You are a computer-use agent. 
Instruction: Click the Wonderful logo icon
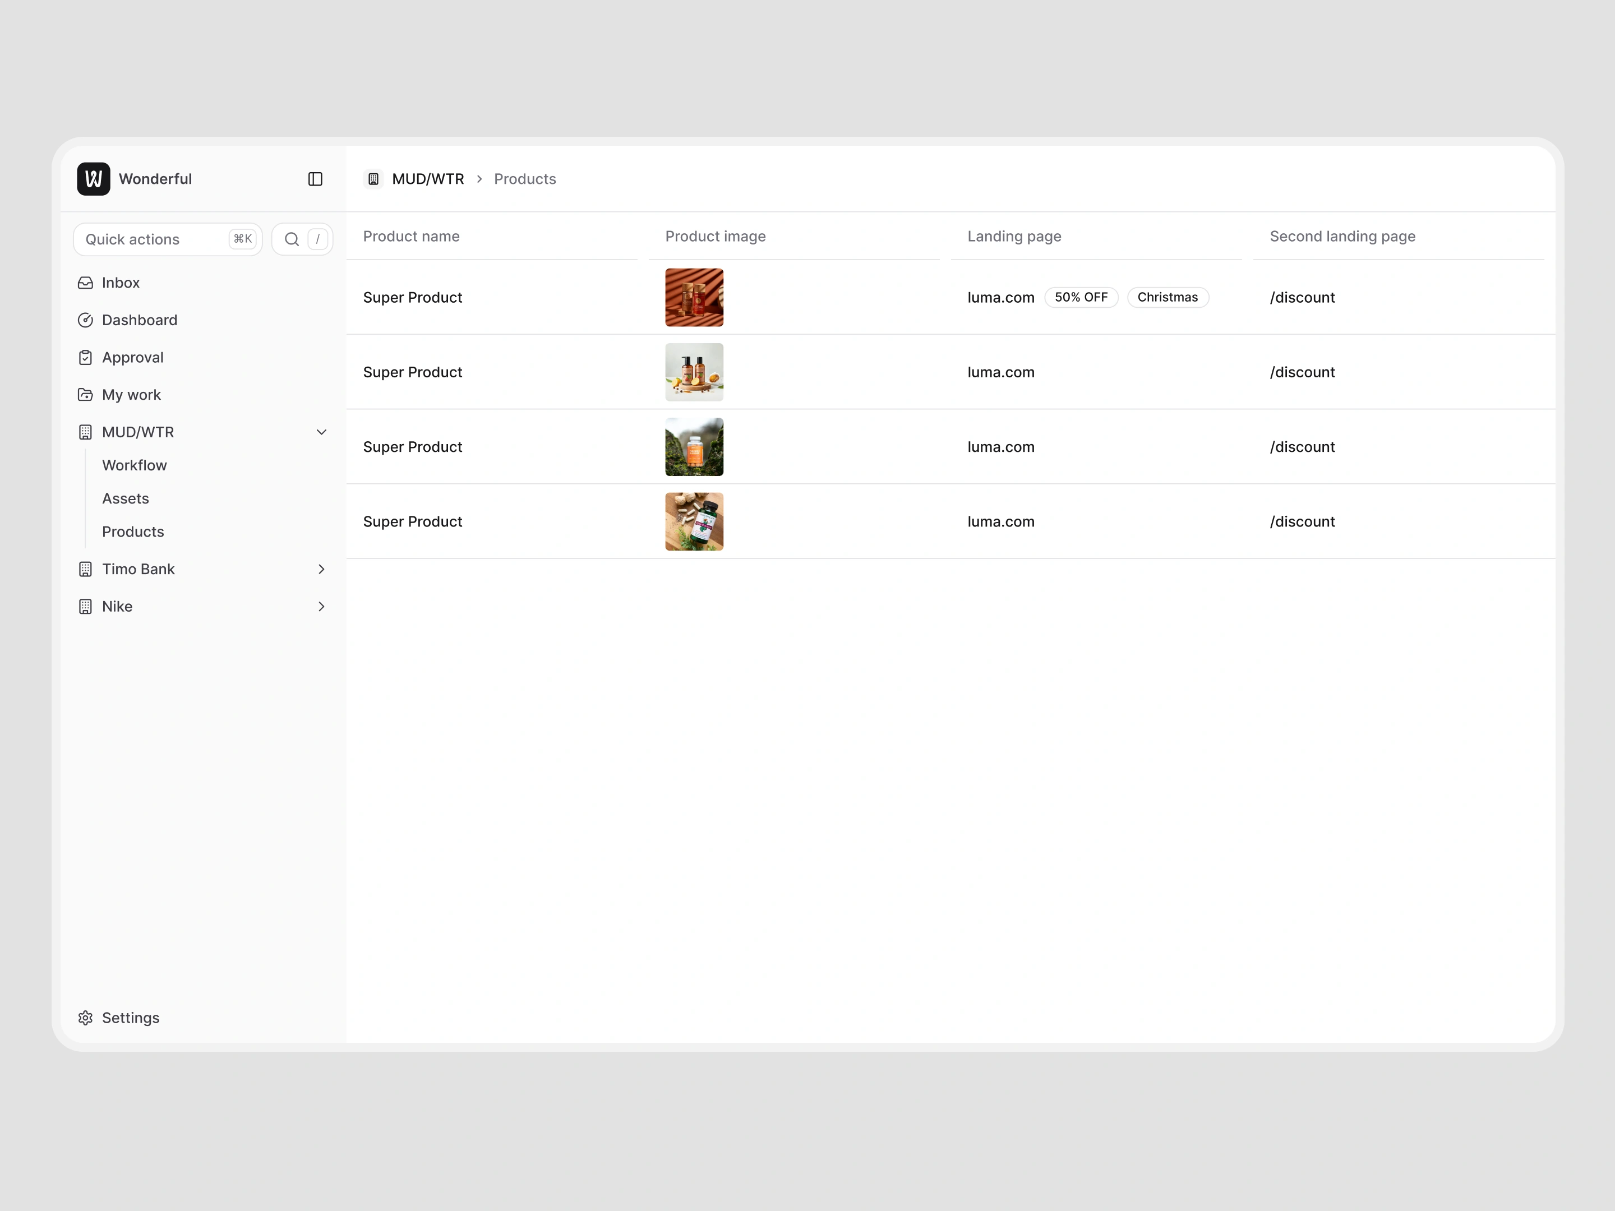click(x=94, y=179)
